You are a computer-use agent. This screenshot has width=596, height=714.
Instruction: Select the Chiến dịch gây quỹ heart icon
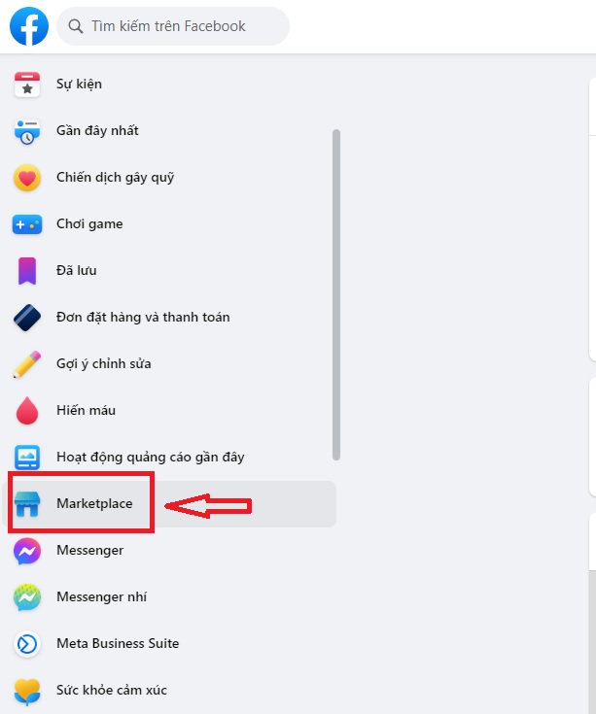click(27, 178)
